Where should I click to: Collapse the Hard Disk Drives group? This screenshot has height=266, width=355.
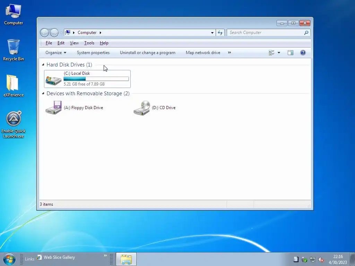click(x=43, y=65)
